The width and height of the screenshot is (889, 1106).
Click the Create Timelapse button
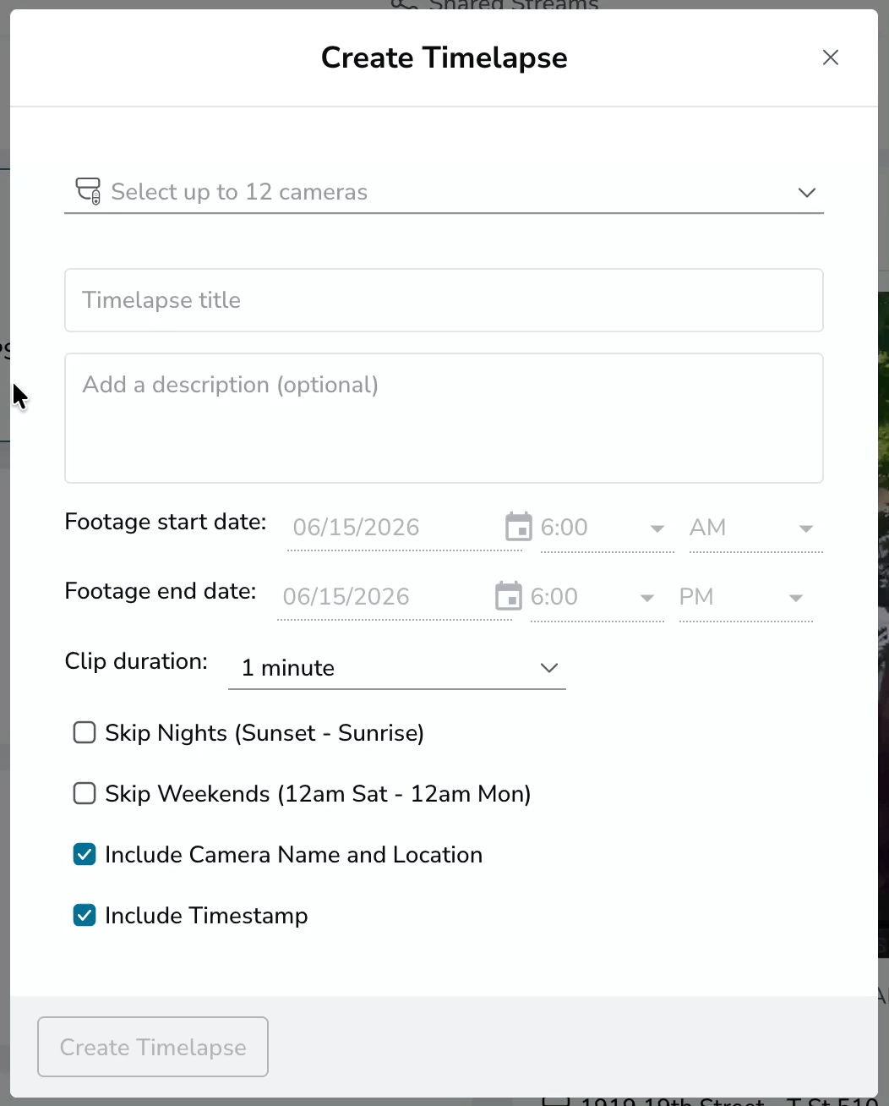[153, 1047]
